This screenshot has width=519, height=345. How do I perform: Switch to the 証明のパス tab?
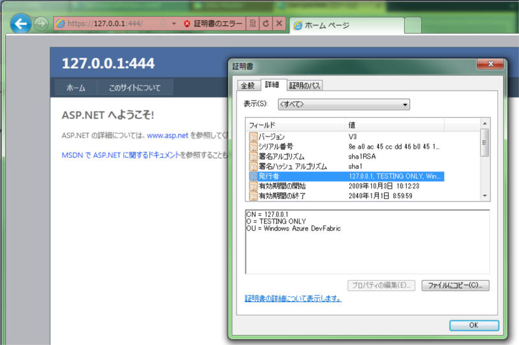click(x=304, y=86)
